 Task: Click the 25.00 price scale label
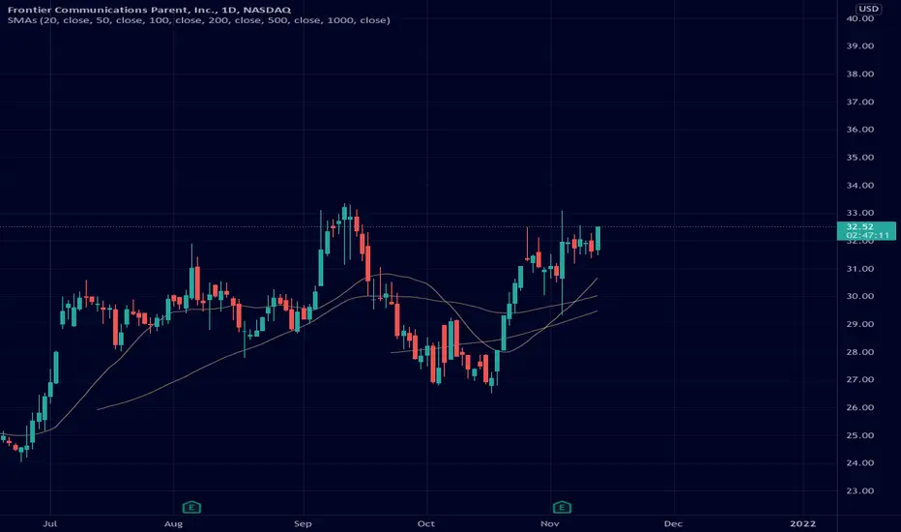click(x=860, y=435)
